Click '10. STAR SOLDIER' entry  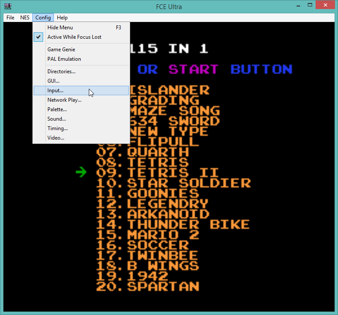tap(173, 183)
